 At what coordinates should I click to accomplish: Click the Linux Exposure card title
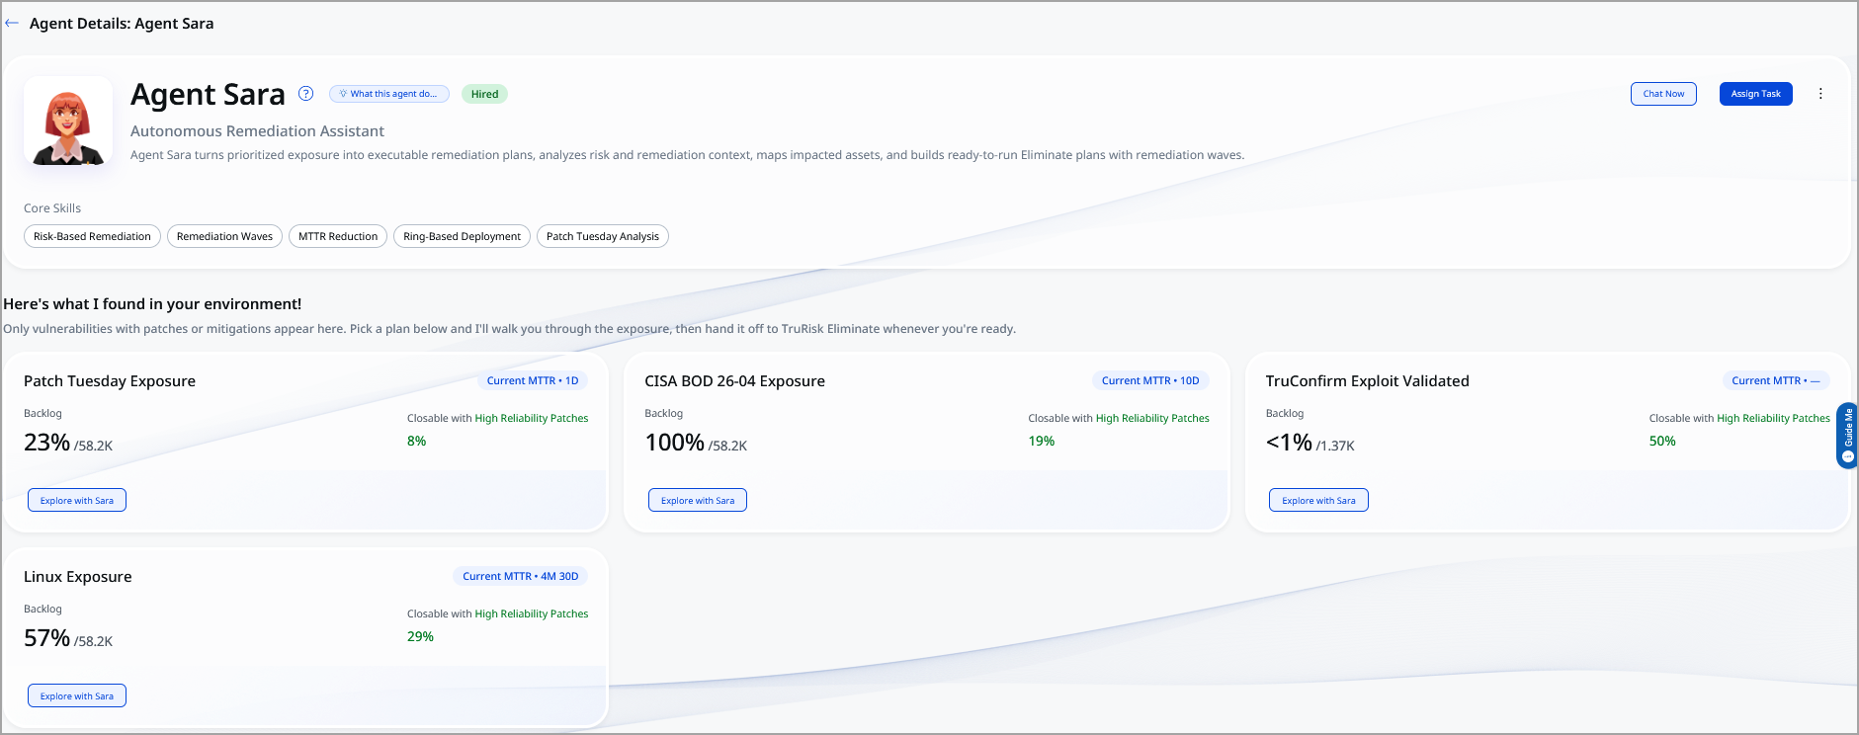78,577
